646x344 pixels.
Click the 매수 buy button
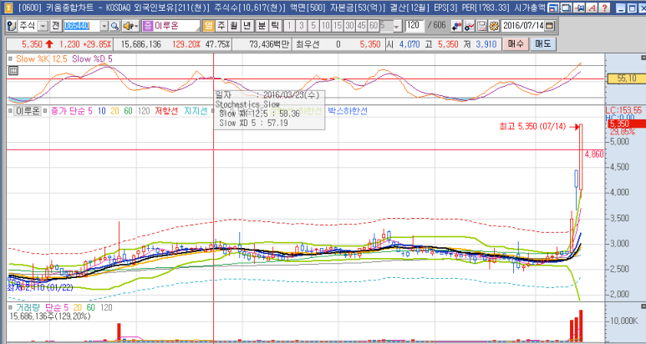[516, 44]
